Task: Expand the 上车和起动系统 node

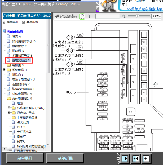Action: point(9,117)
